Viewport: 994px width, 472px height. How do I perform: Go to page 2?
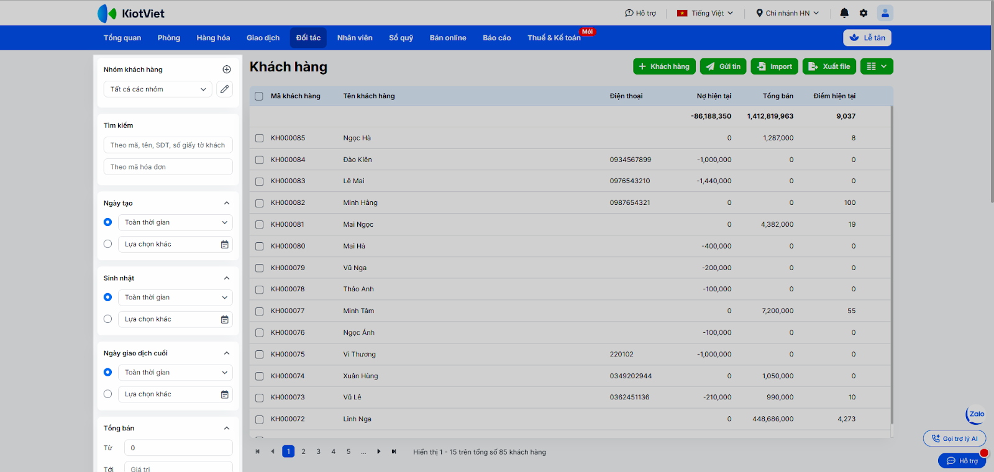click(304, 452)
